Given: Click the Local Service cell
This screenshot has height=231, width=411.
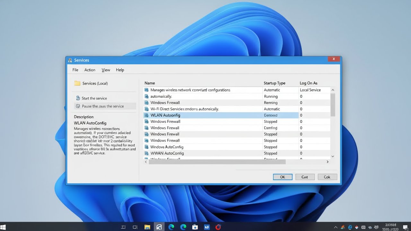Looking at the screenshot, I should [x=310, y=90].
